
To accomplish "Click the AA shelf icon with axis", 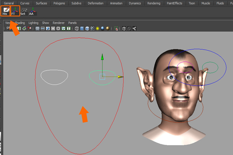I will 33,12.
